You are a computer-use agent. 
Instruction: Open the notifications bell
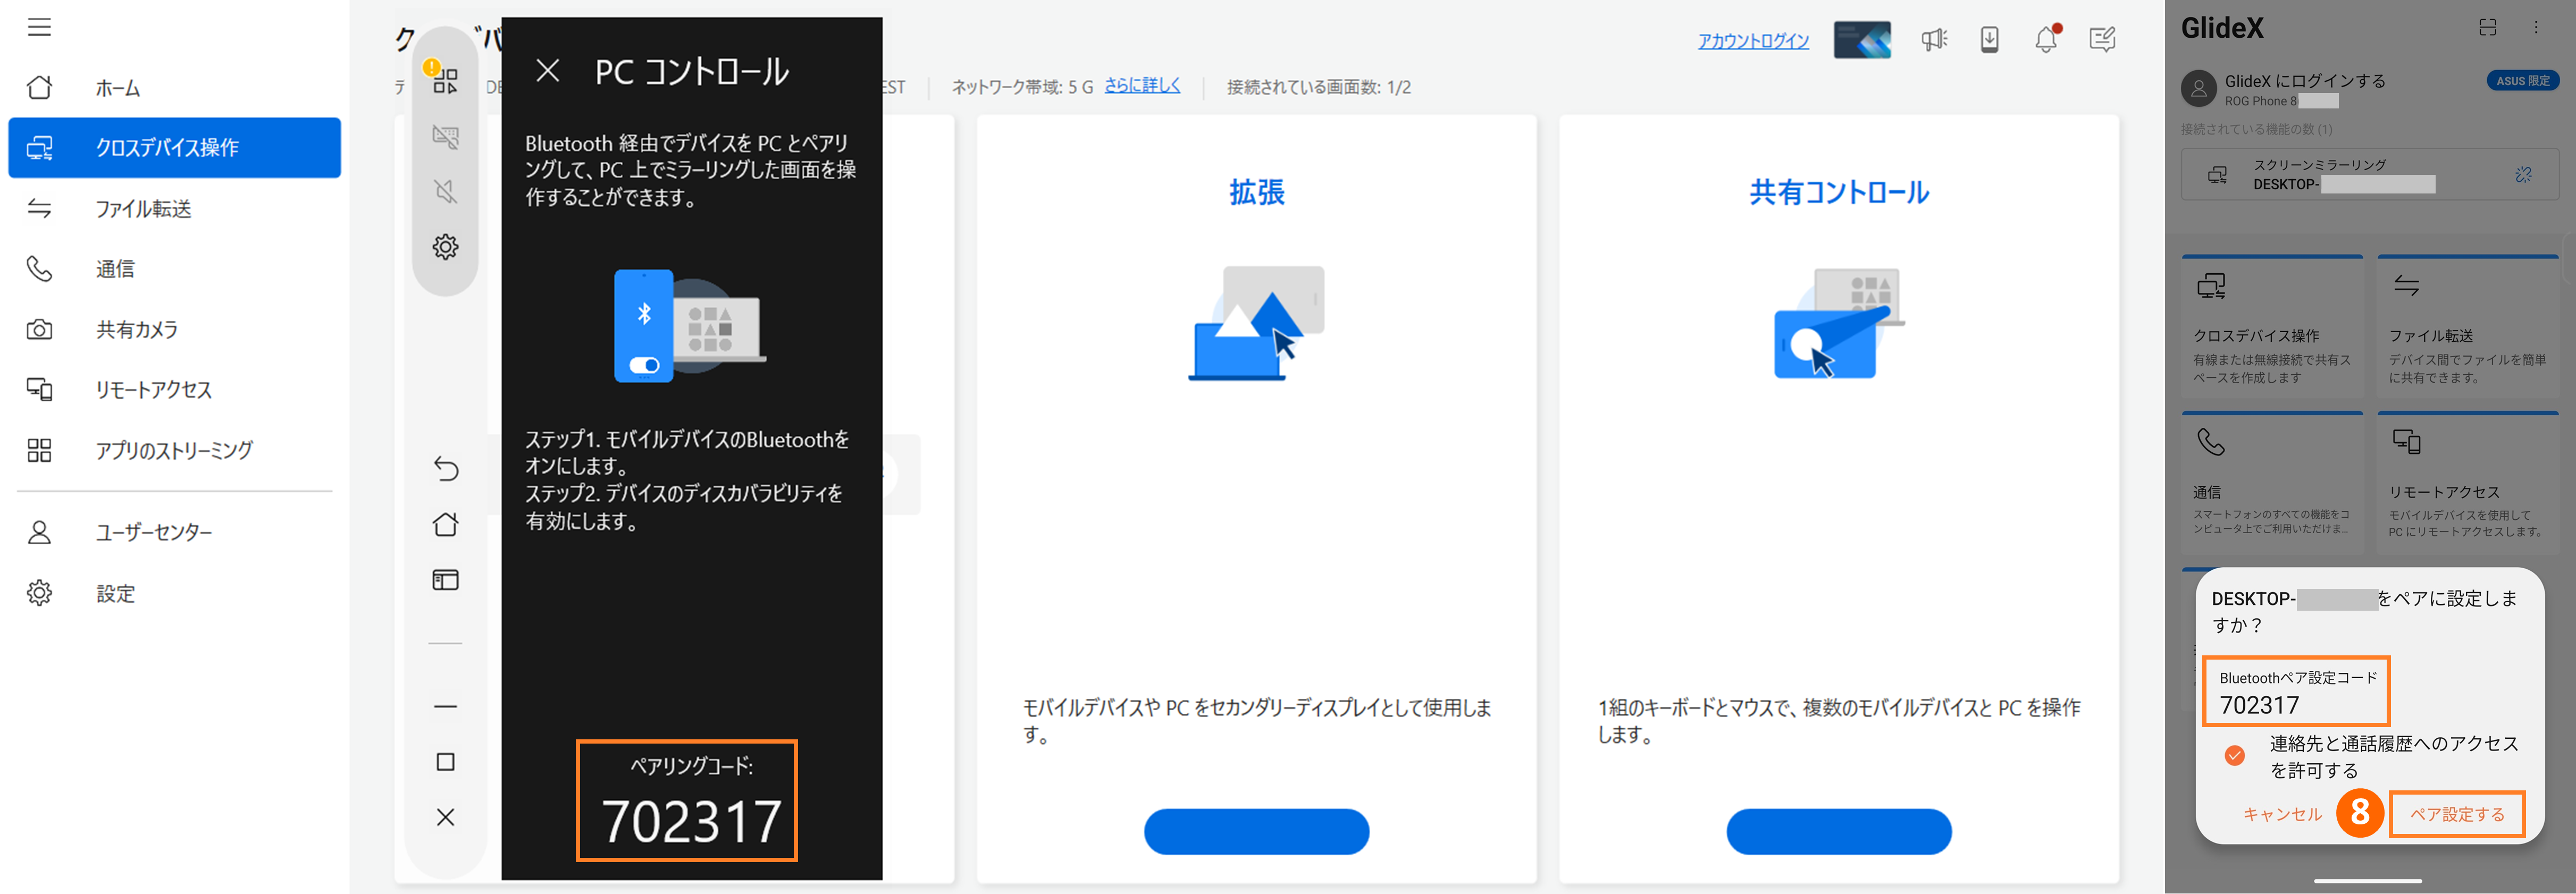click(x=2046, y=40)
